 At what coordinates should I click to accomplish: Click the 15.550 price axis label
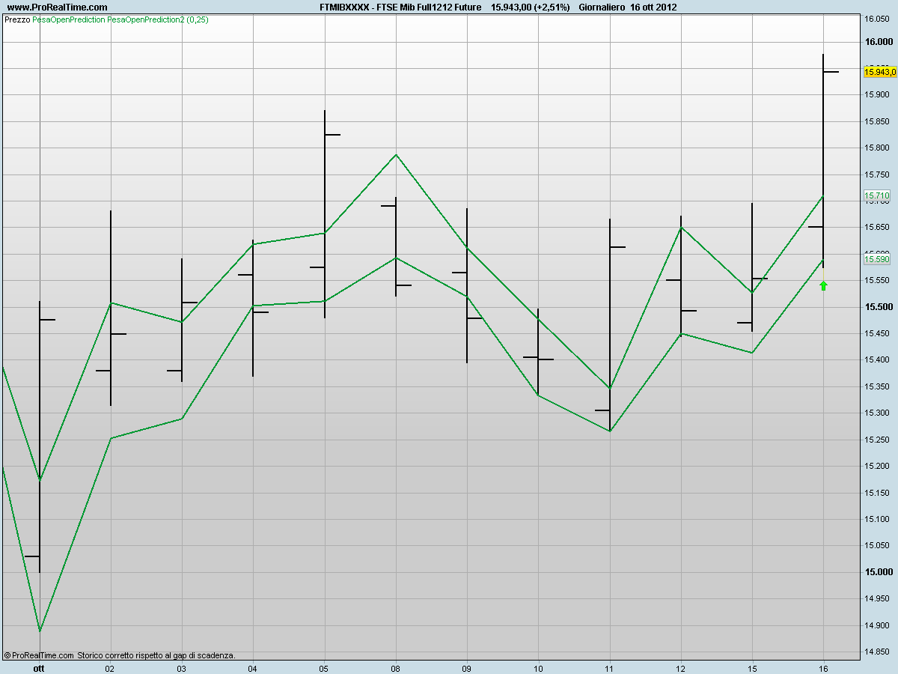tap(876, 280)
